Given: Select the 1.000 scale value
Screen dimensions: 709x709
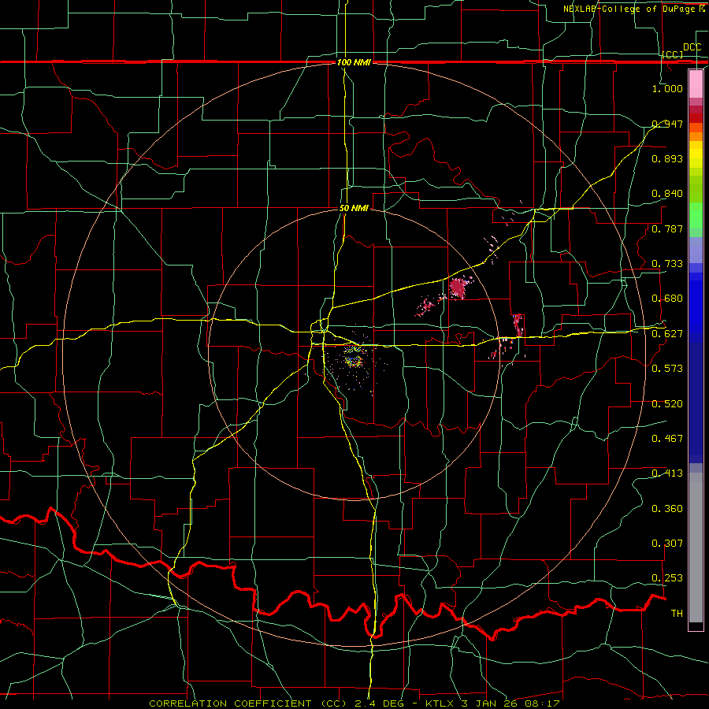Looking at the screenshot, I should click(x=667, y=88).
